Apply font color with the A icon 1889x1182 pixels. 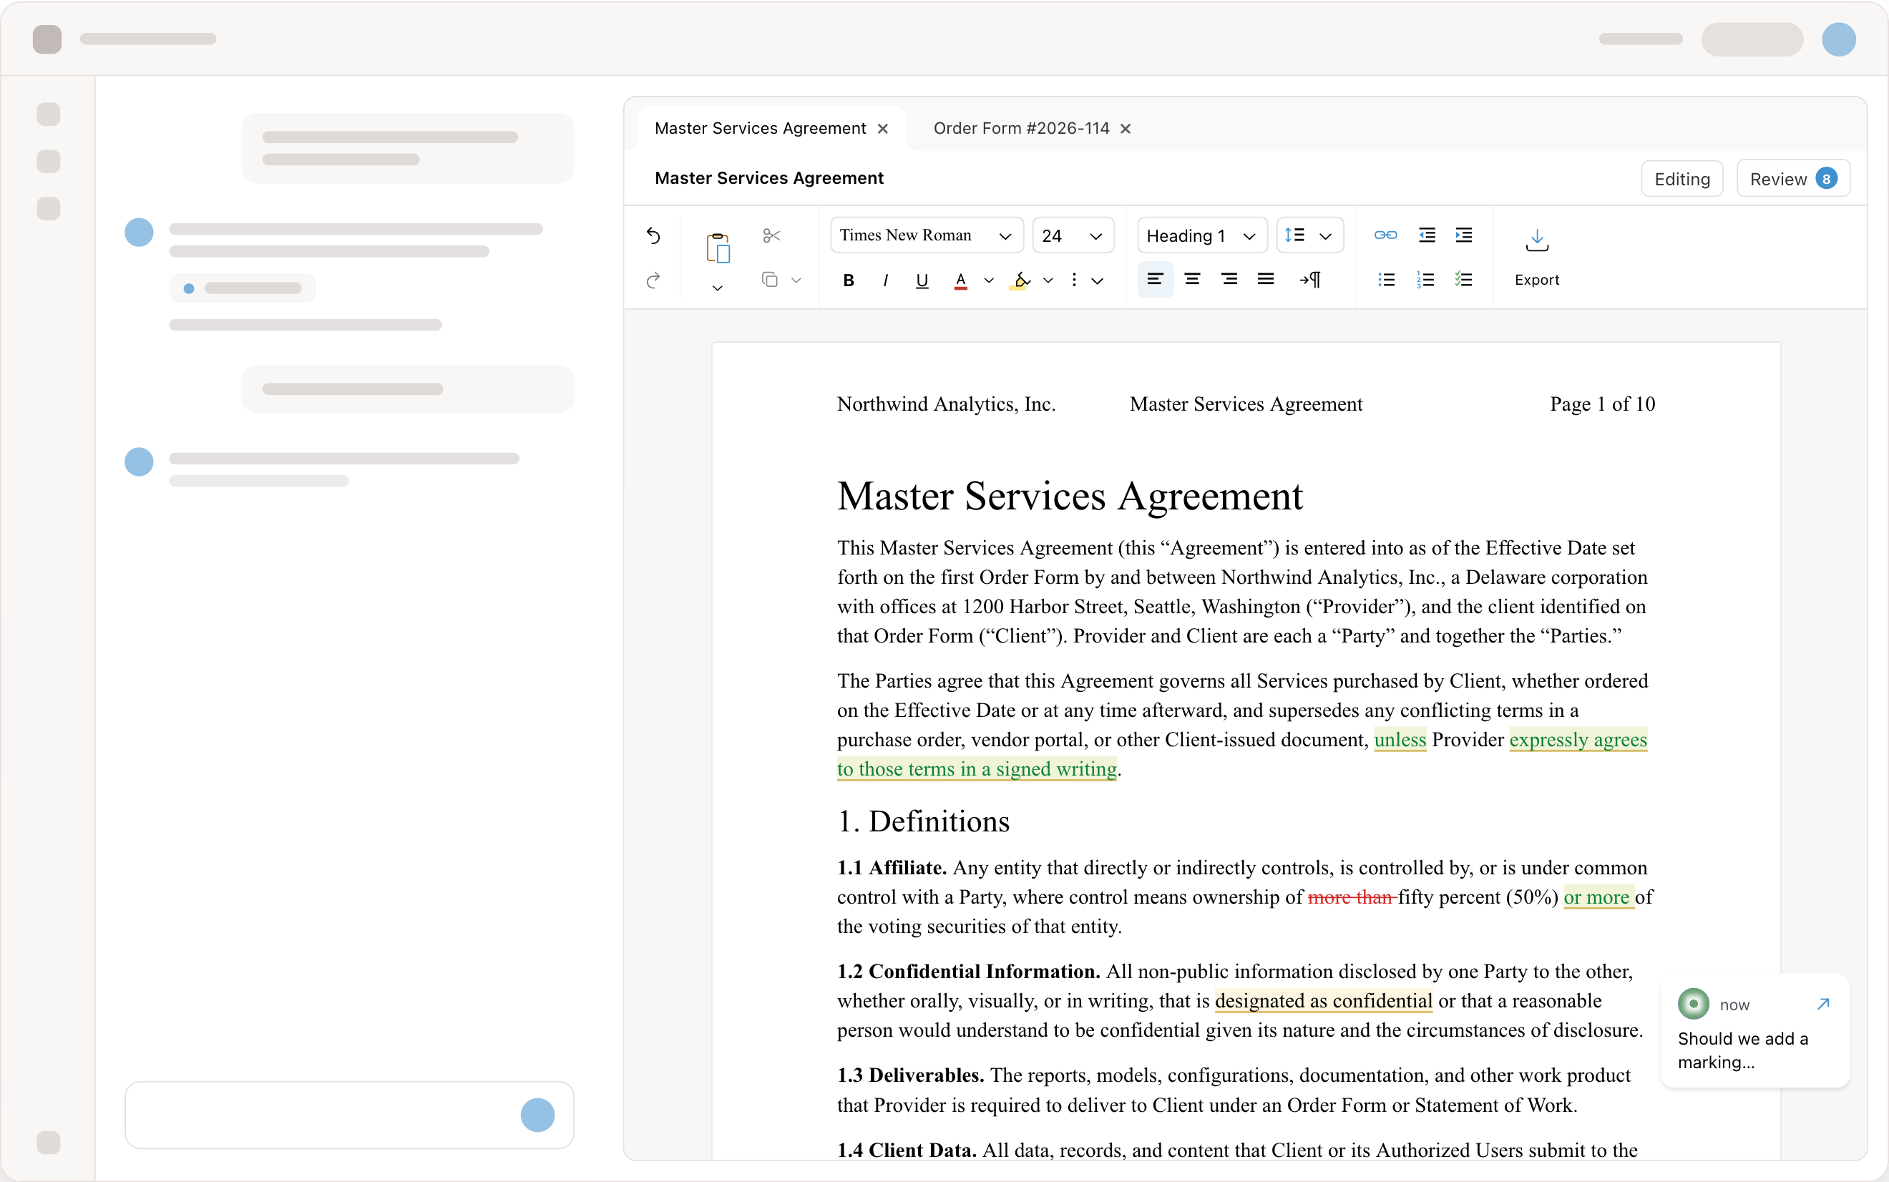(960, 280)
